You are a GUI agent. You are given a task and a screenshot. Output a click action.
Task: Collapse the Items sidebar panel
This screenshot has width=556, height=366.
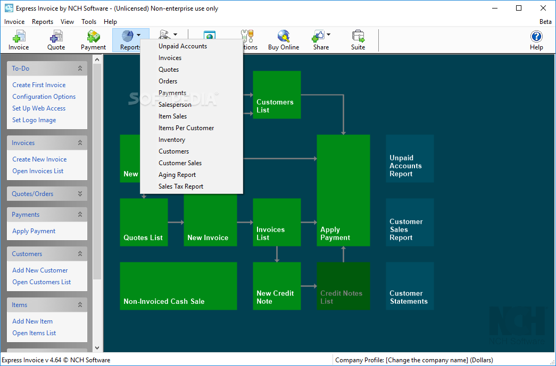(80, 305)
